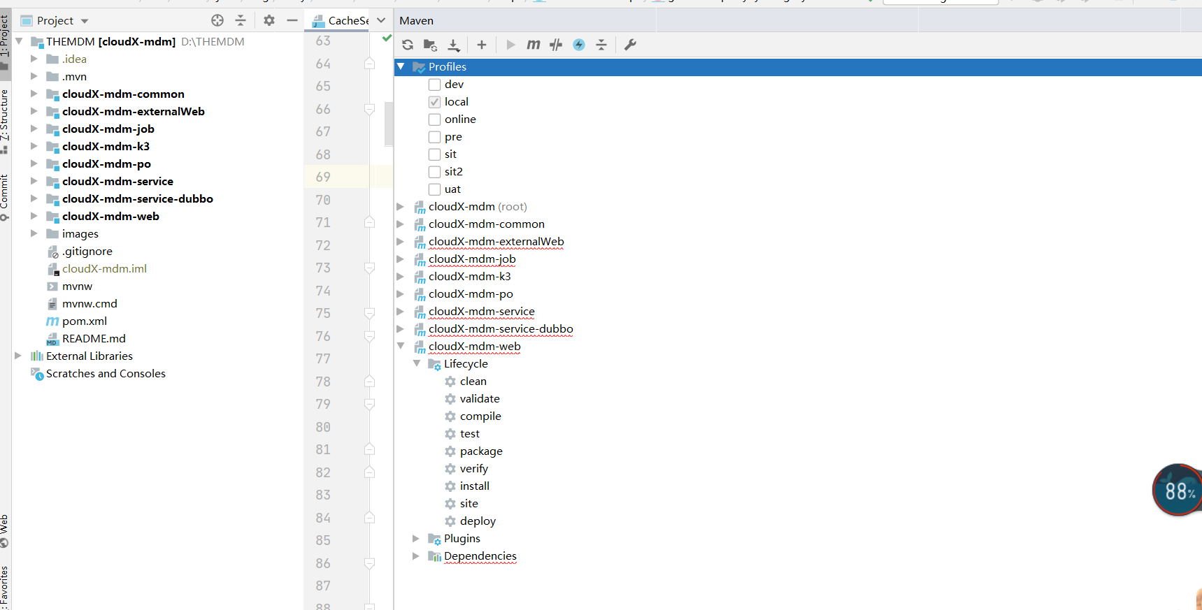Expand .idea folder in Project tree
Viewport: 1202px width, 610px height.
click(x=34, y=59)
